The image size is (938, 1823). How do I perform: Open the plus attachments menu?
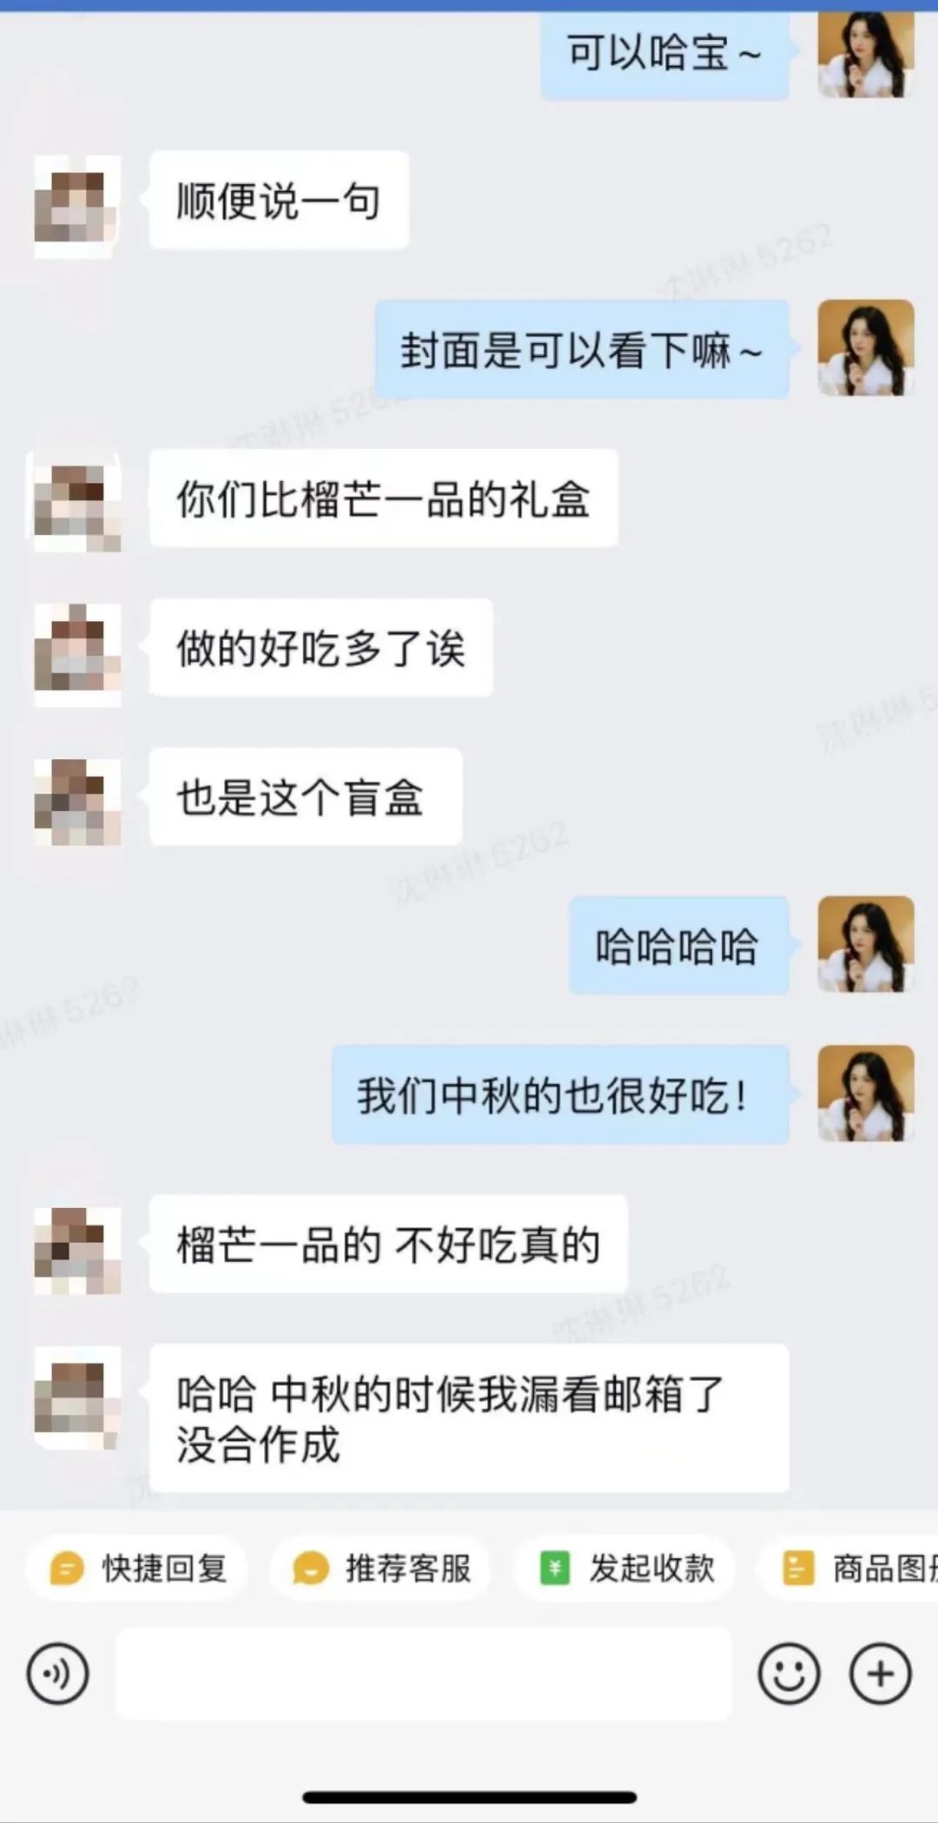[880, 1673]
